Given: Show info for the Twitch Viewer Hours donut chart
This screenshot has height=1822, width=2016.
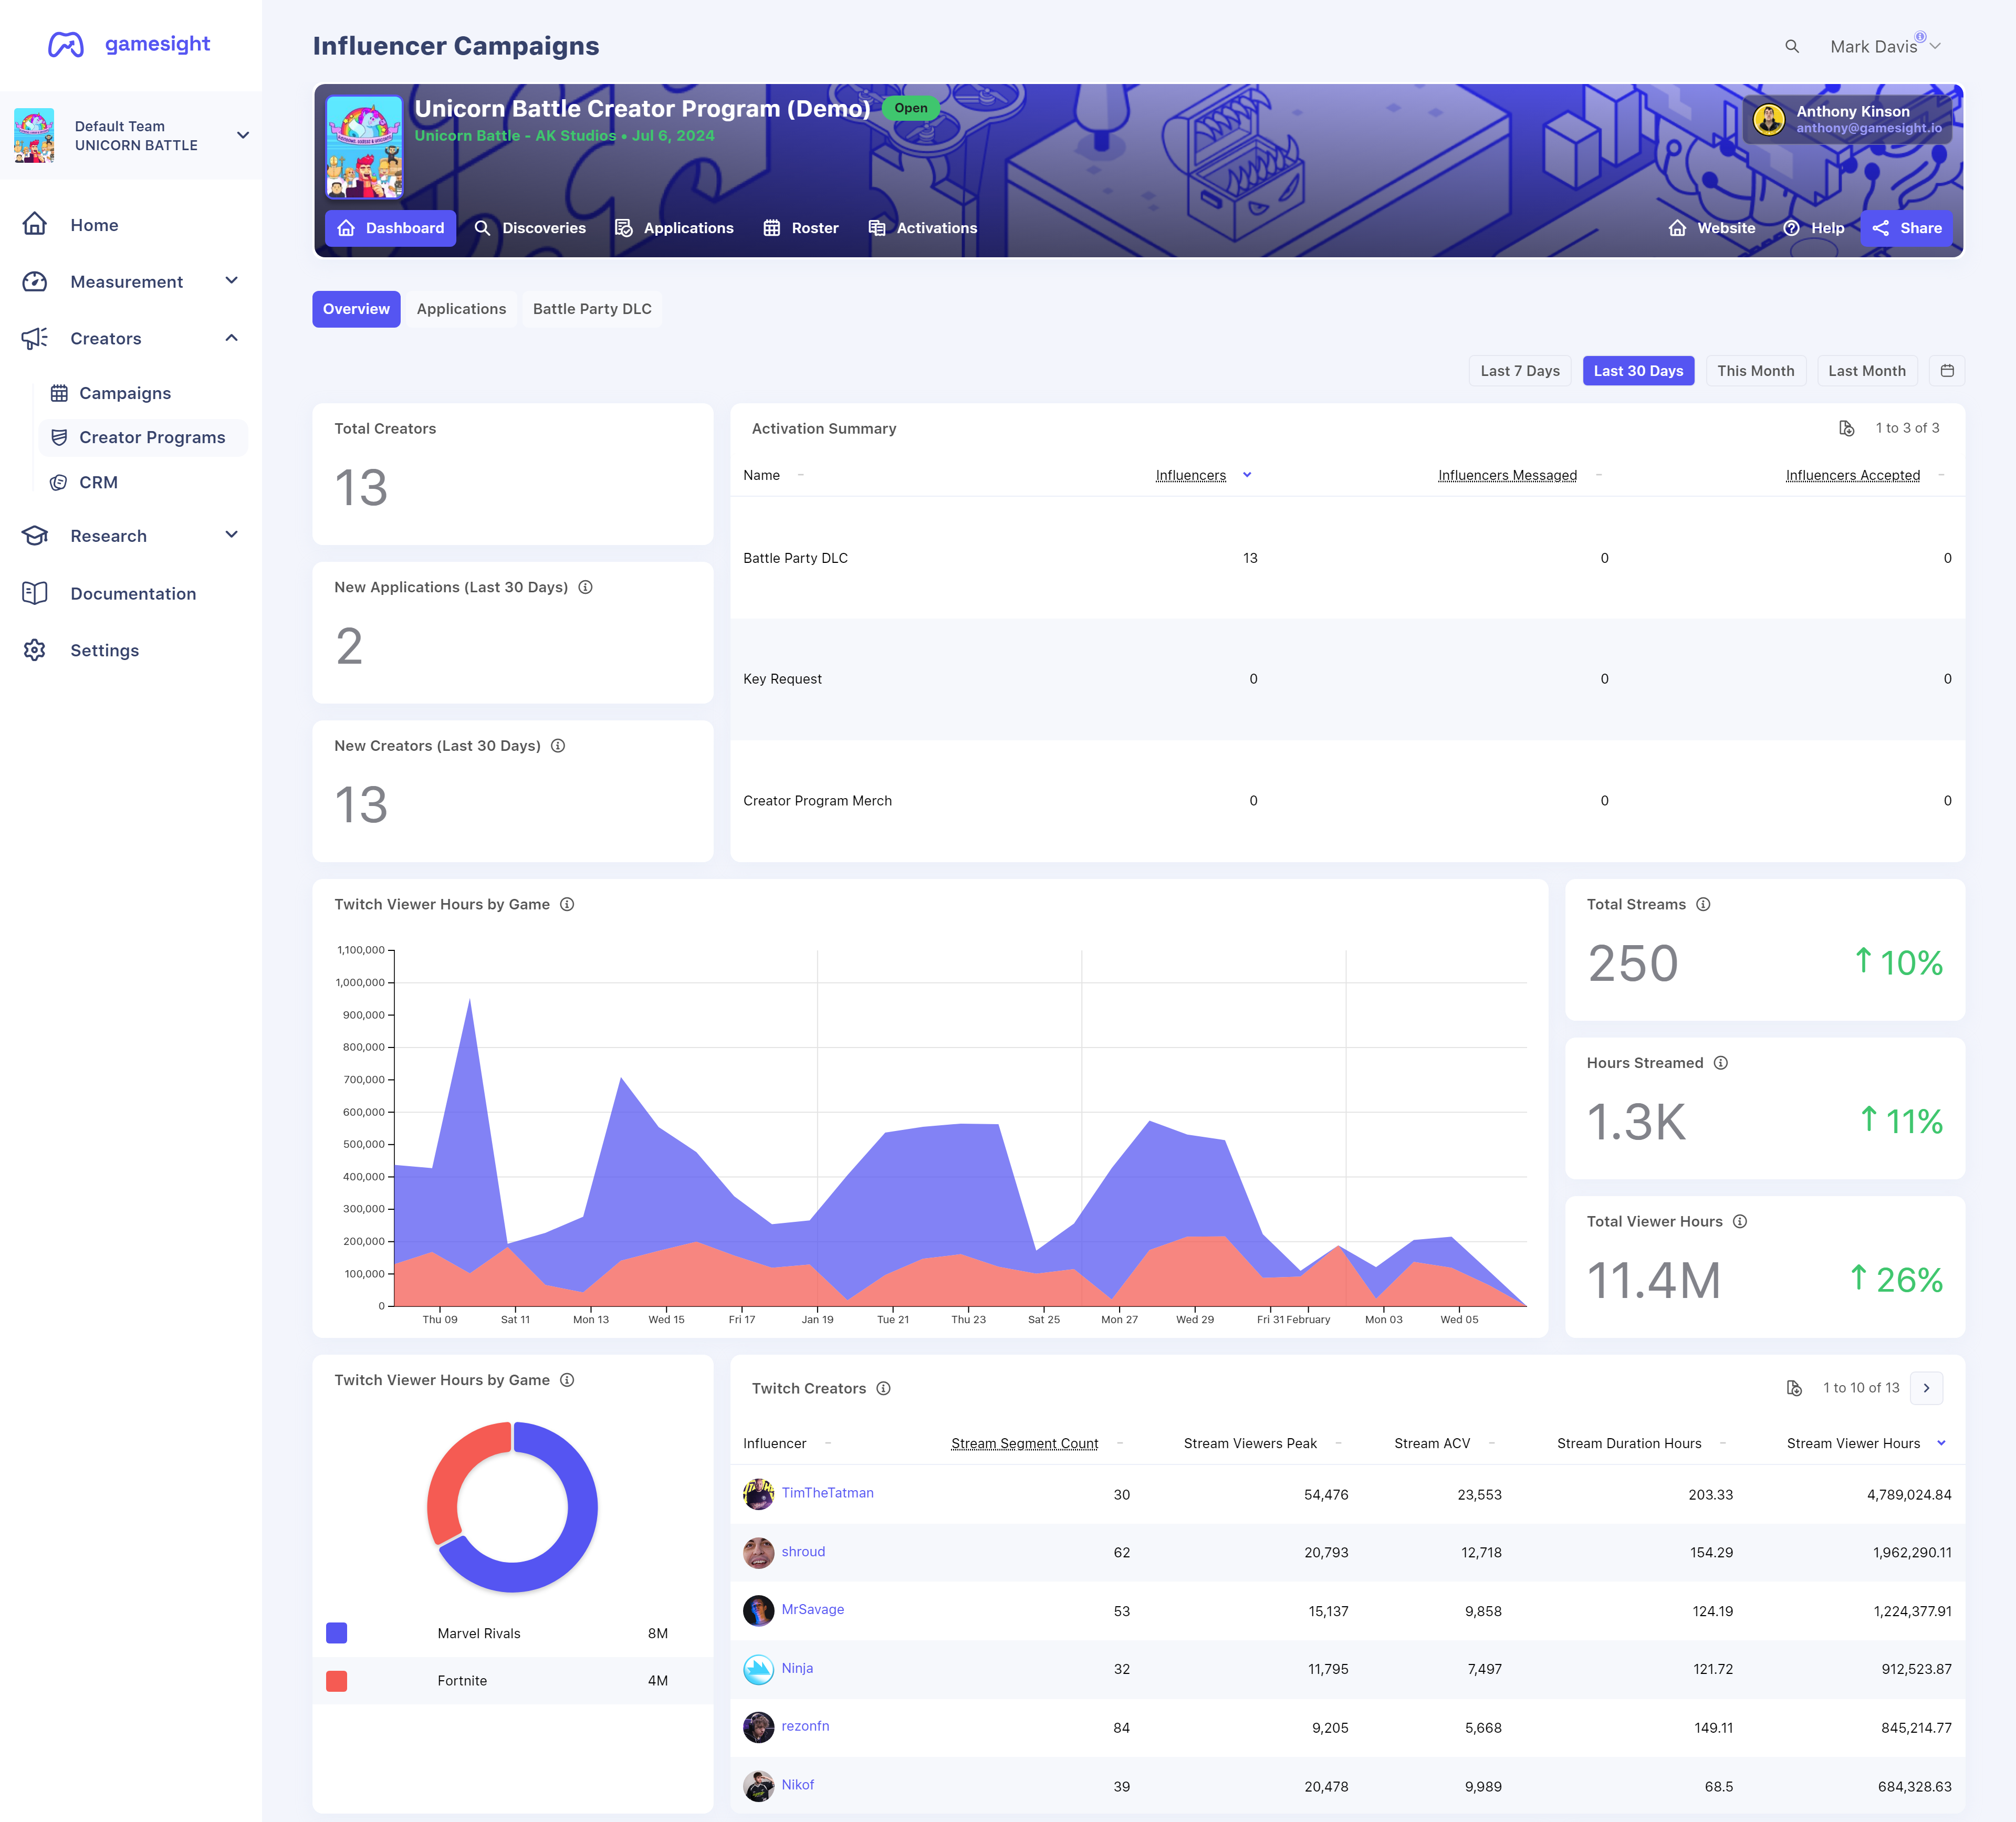Looking at the screenshot, I should pos(567,1380).
